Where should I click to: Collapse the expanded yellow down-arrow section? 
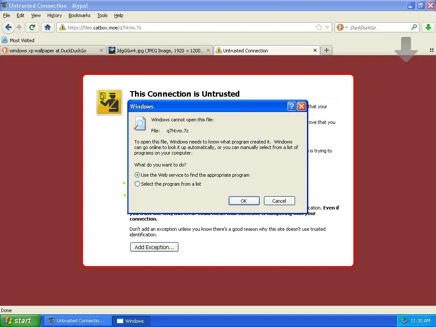point(125,195)
